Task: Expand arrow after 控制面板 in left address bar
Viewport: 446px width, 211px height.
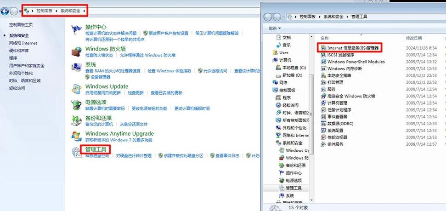Action: pyautogui.click(x=56, y=11)
